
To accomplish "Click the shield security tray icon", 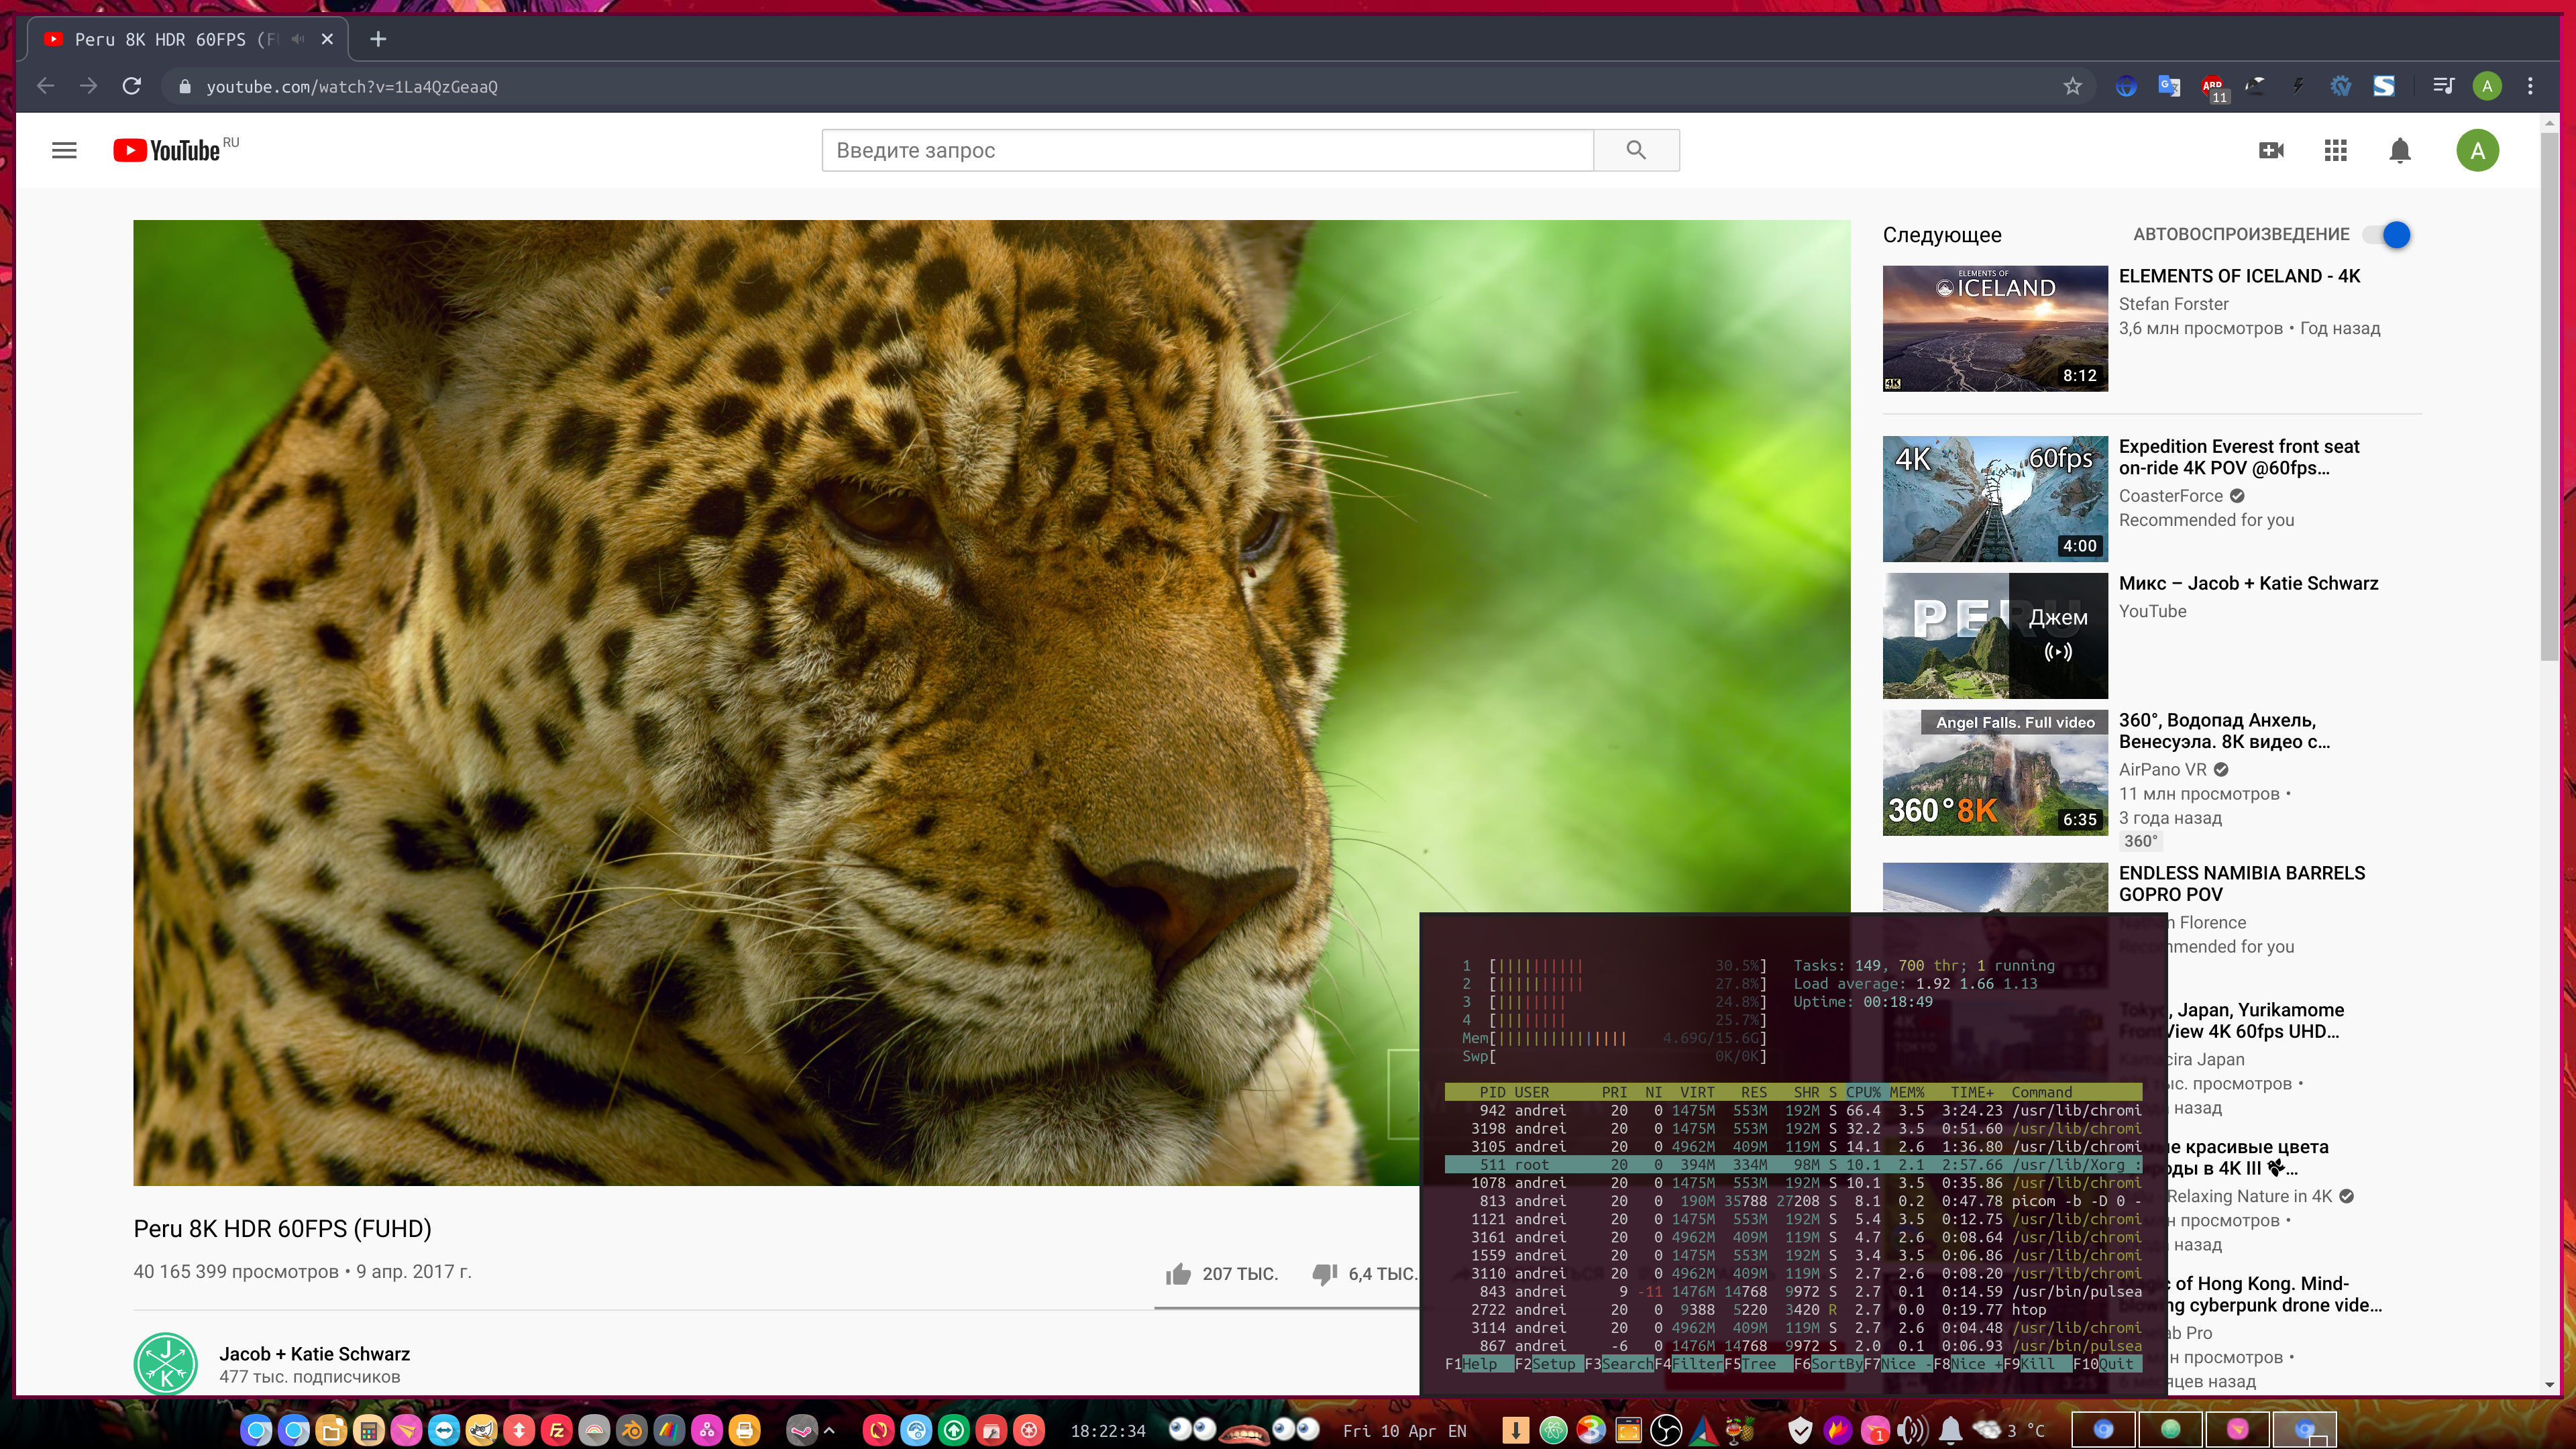I will pos(1800,1431).
